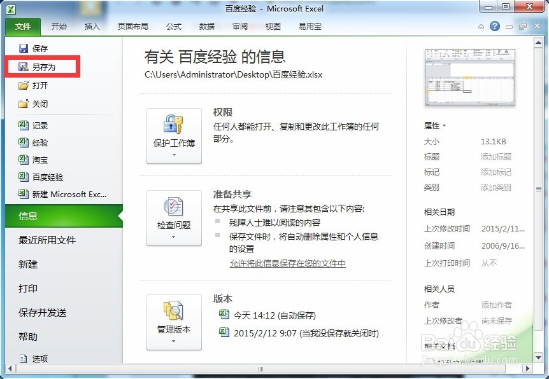Click Check for Issues (检查问题) button
Screen dimensions: 549x379
(174, 218)
